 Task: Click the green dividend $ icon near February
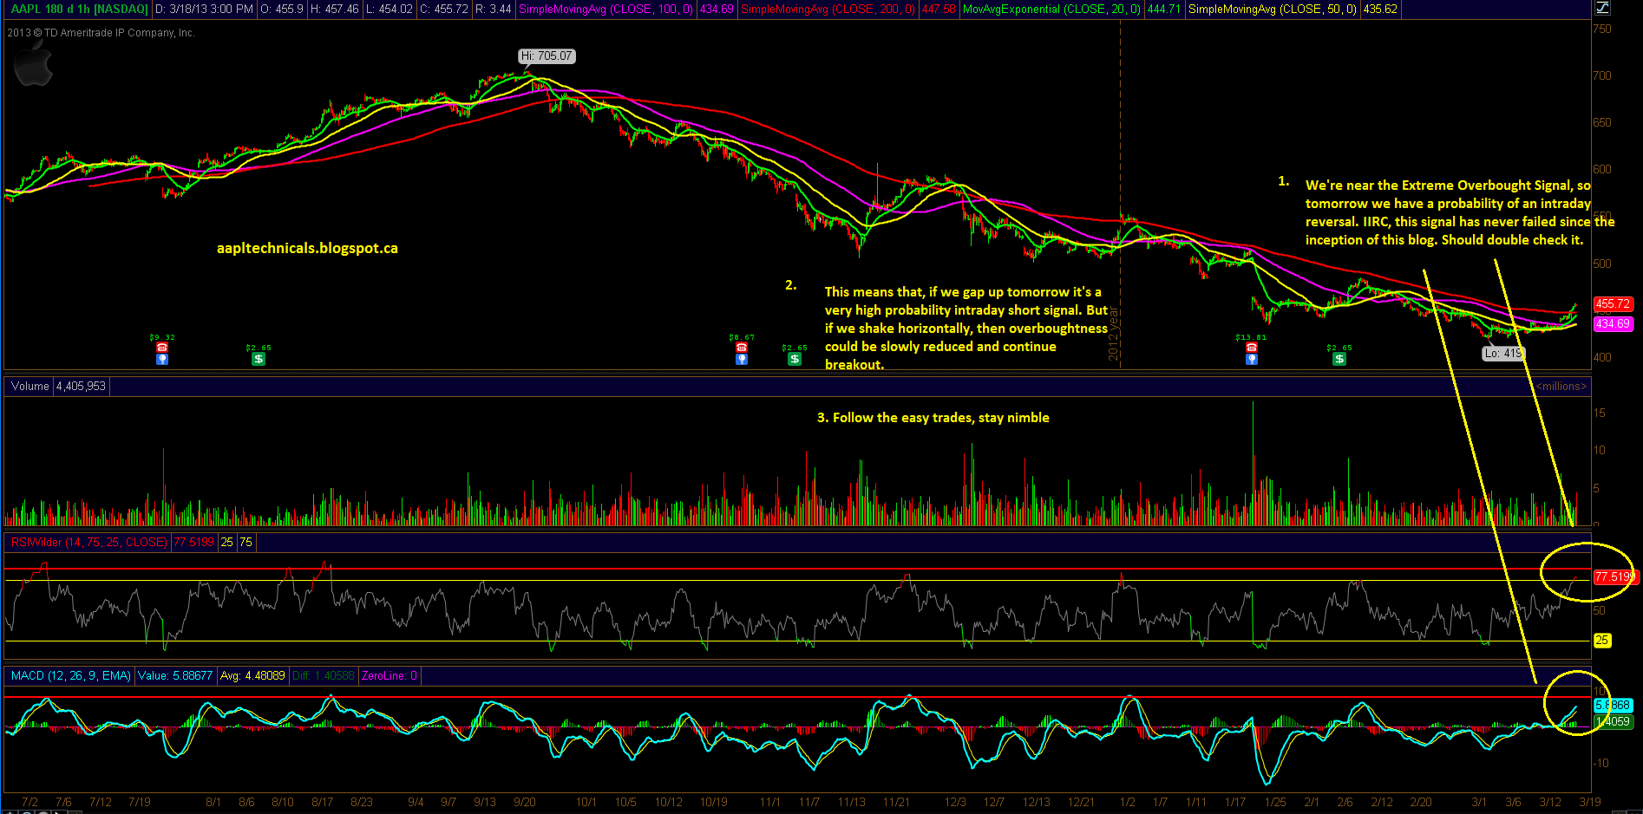pos(1339,359)
